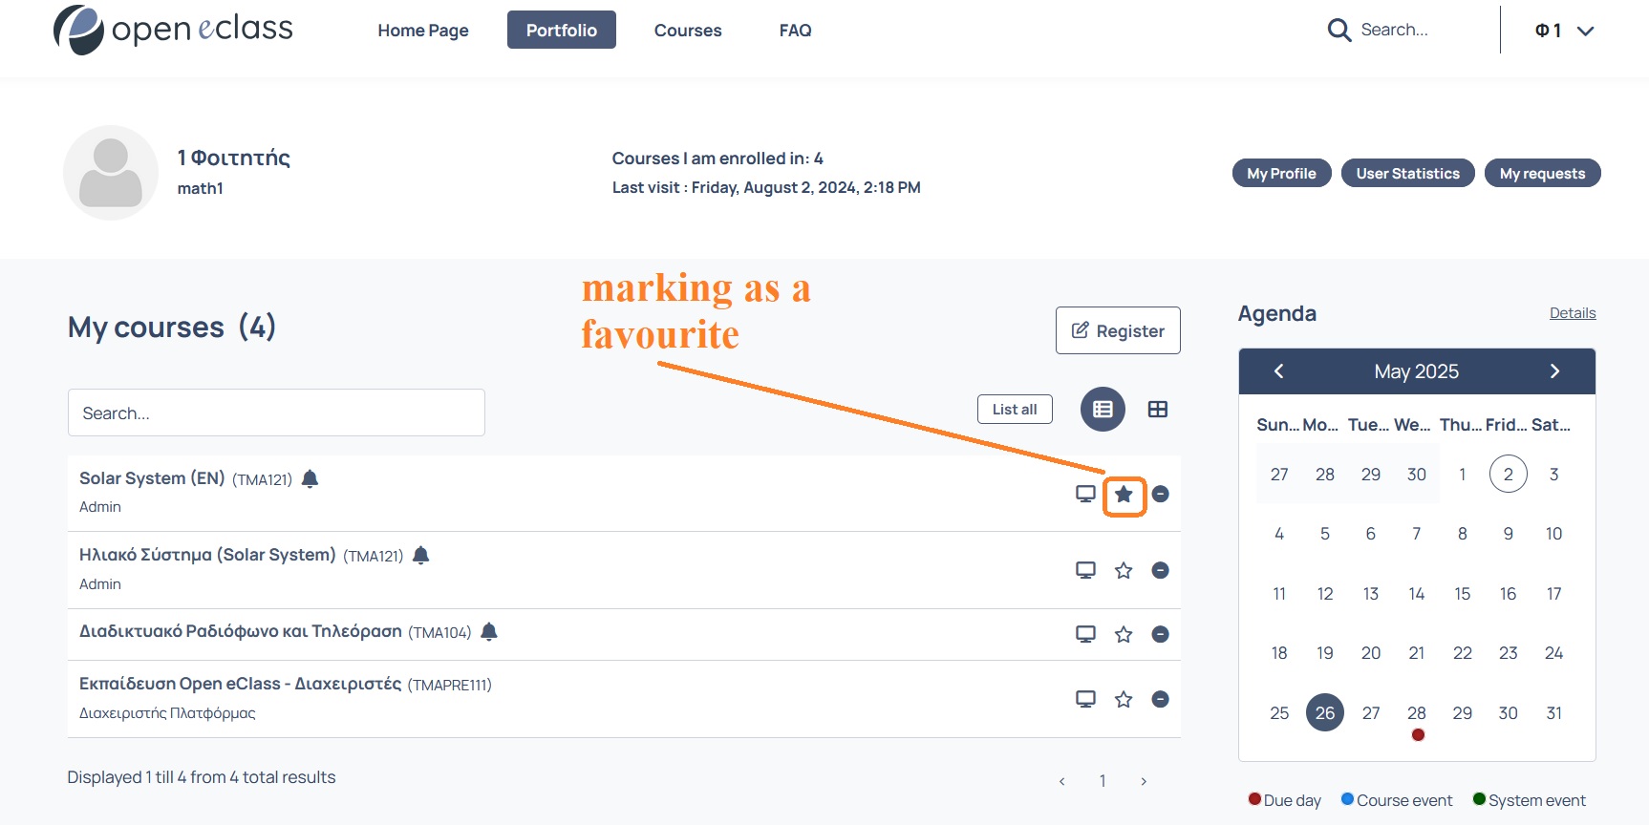Screen dimensions: 1649x825
Task: Click minus icon for Διαδικτυακό Ραδιόφωνο course
Action: click(1160, 634)
